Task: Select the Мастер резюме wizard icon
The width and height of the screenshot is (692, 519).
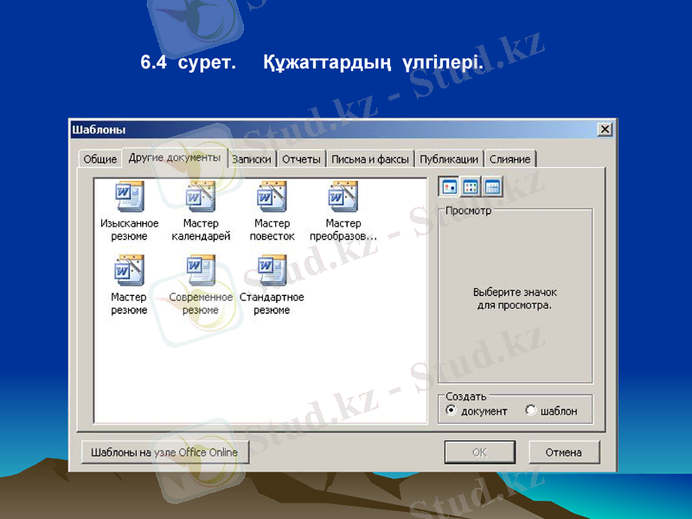Action: 130,271
